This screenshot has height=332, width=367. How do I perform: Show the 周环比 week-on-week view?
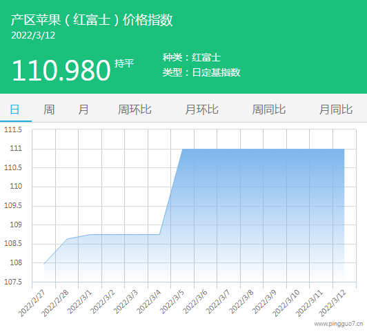pyautogui.click(x=135, y=110)
